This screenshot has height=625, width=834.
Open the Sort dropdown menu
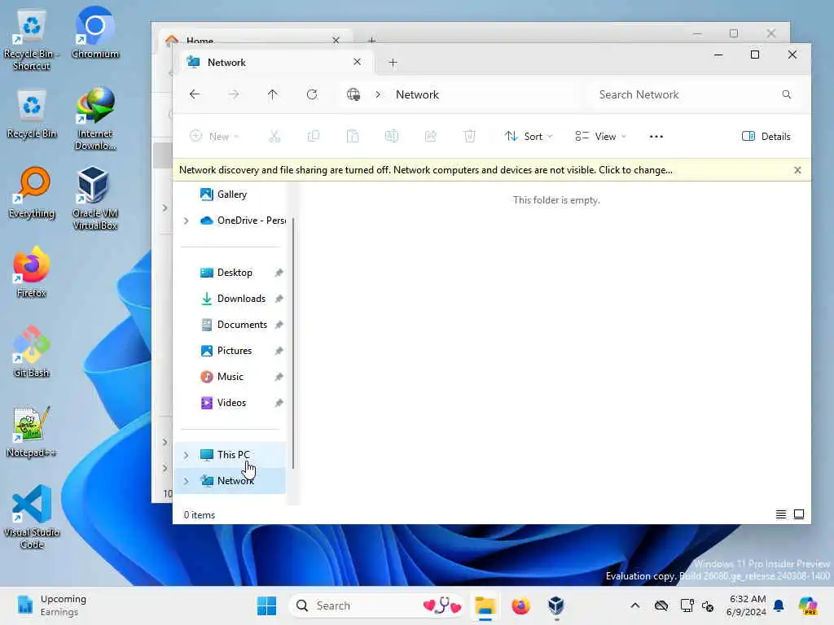[528, 137]
